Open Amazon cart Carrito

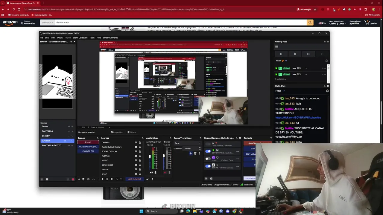(371, 22)
